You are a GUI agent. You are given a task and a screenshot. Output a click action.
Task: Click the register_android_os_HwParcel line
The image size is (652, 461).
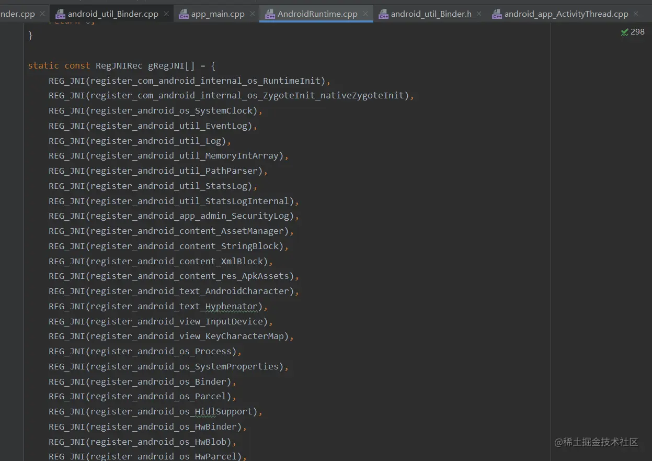pos(148,456)
